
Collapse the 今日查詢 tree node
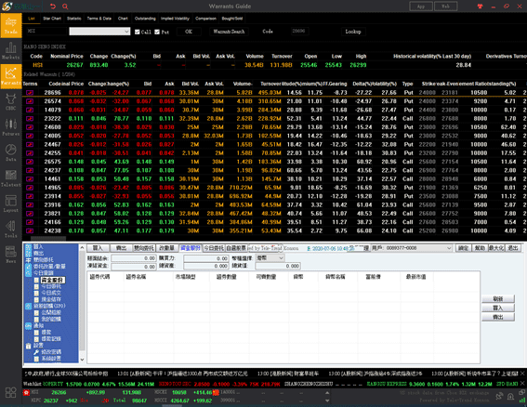click(x=29, y=273)
